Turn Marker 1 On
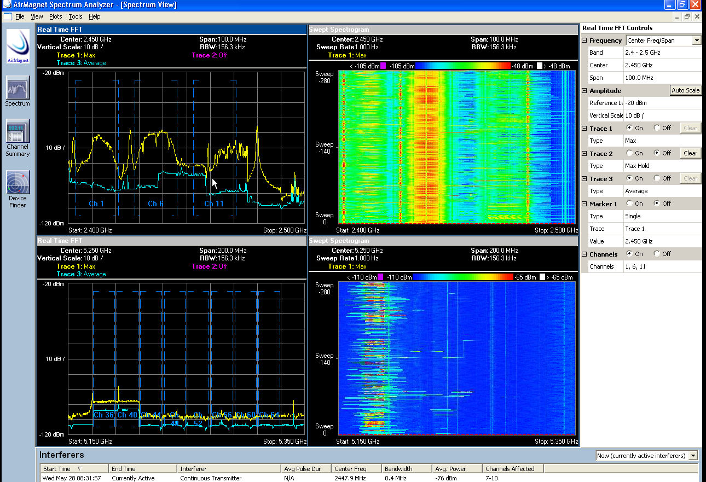This screenshot has height=482, width=706. [629, 204]
